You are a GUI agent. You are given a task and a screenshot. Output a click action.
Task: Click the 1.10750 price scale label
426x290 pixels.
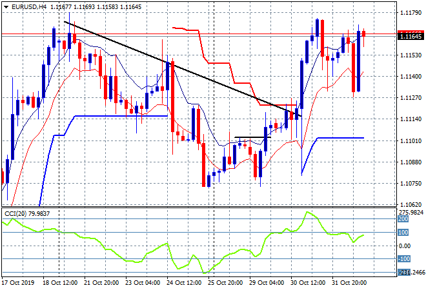click(x=411, y=184)
